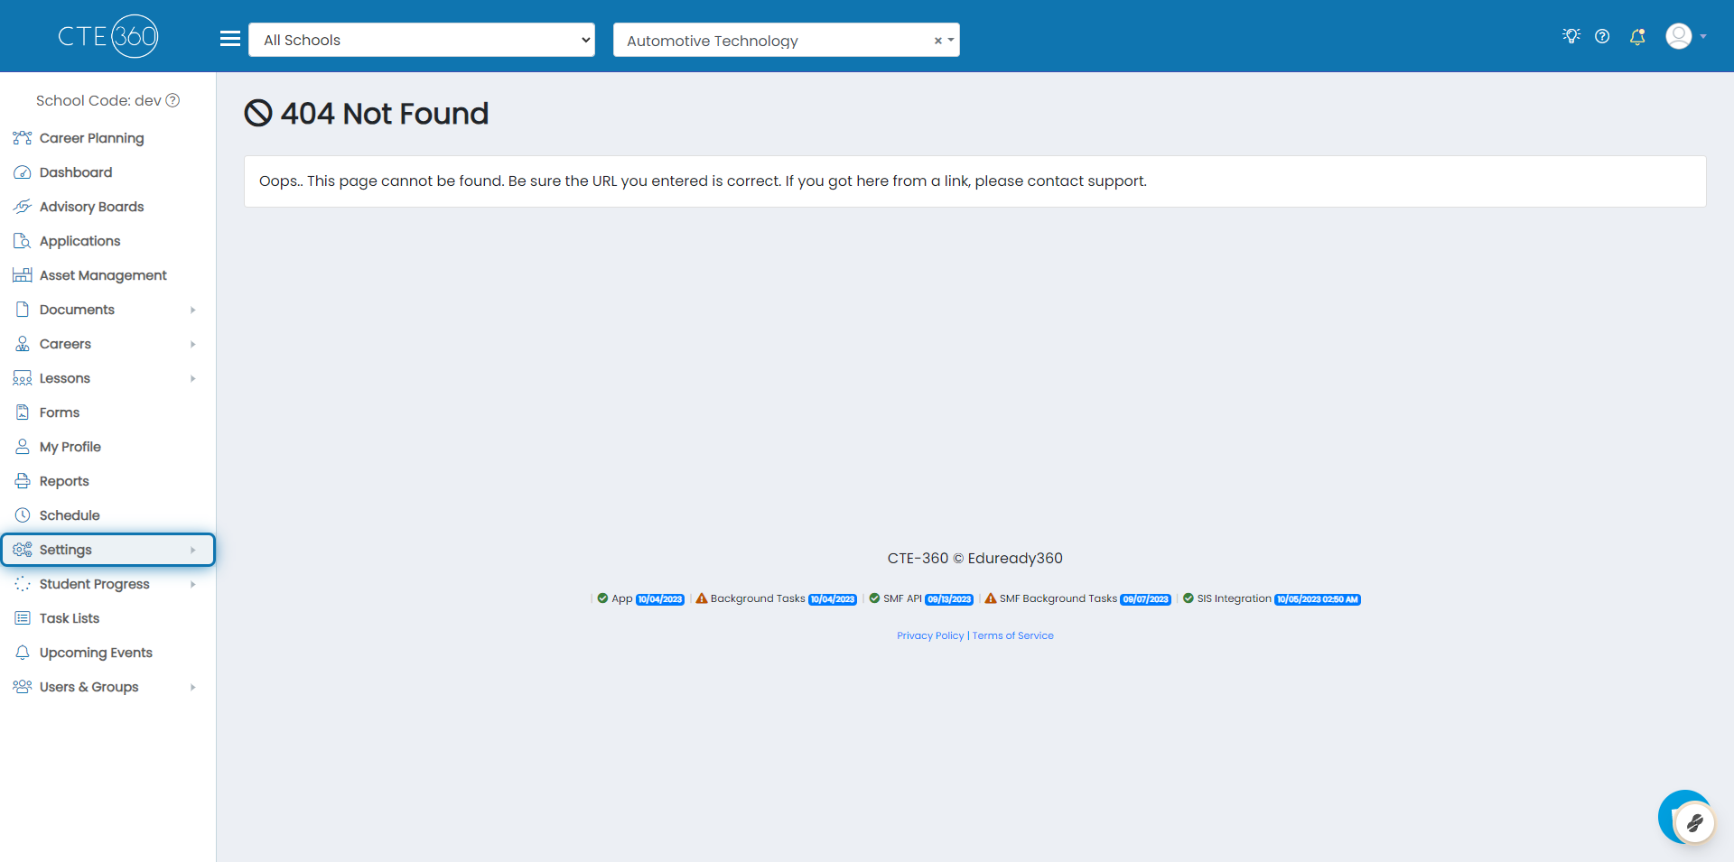Open the notifications bell icon
Image resolution: width=1734 pixels, height=862 pixels.
(1636, 36)
